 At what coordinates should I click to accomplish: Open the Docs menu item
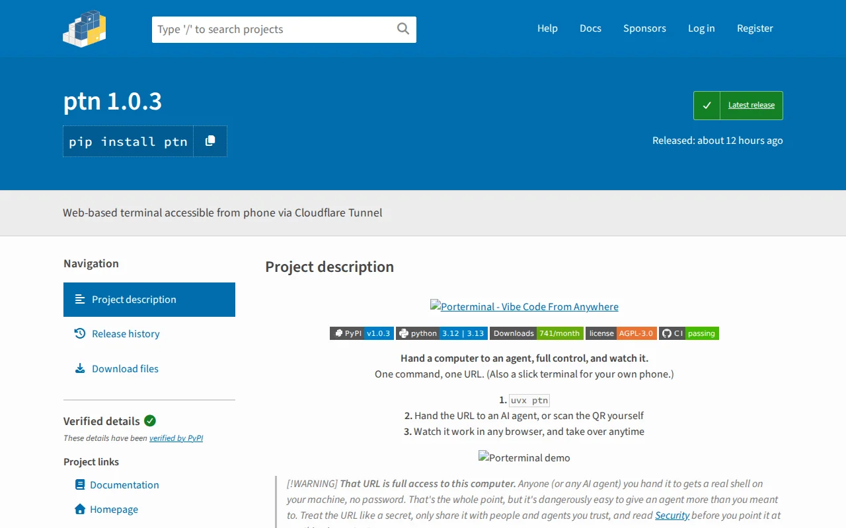pos(590,28)
